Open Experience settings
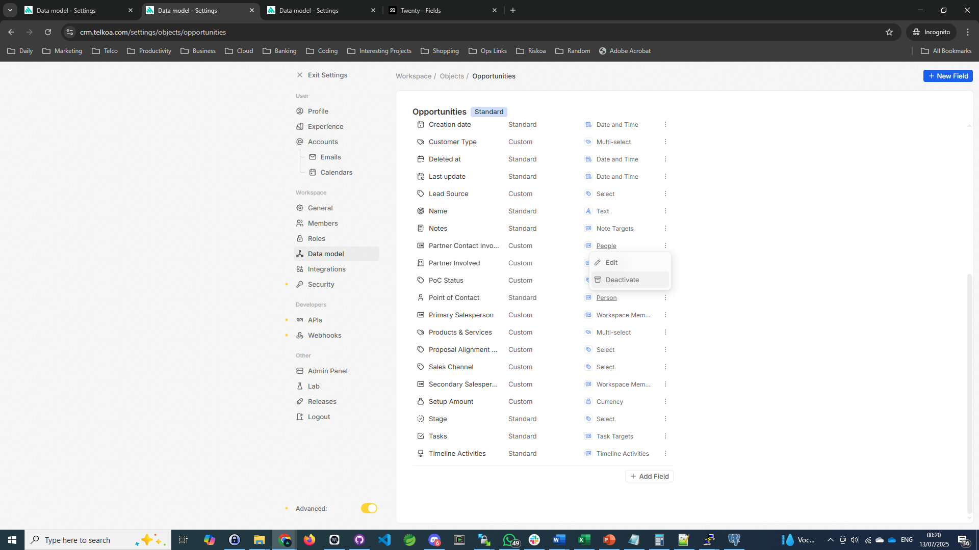Screen dimensions: 979x550 [325, 126]
